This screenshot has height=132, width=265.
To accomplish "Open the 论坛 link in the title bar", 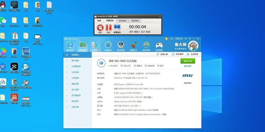I will point(172,39).
